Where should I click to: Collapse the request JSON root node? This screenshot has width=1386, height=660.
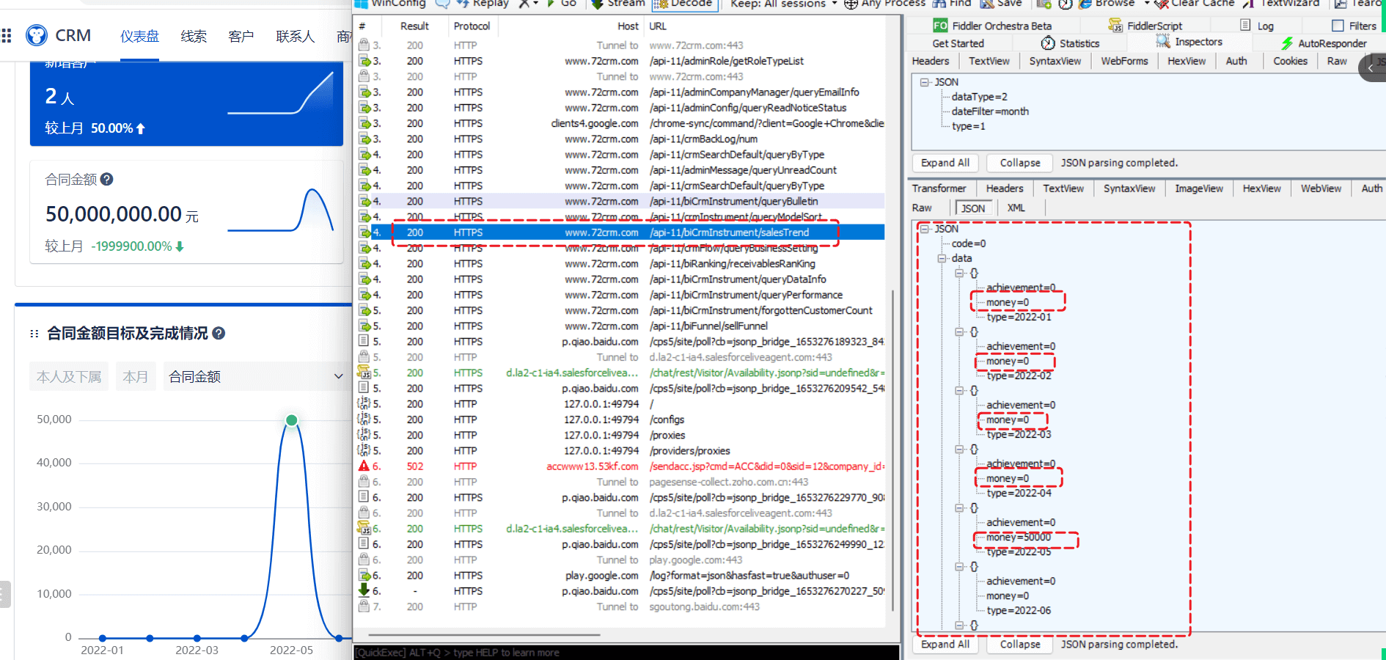click(924, 82)
